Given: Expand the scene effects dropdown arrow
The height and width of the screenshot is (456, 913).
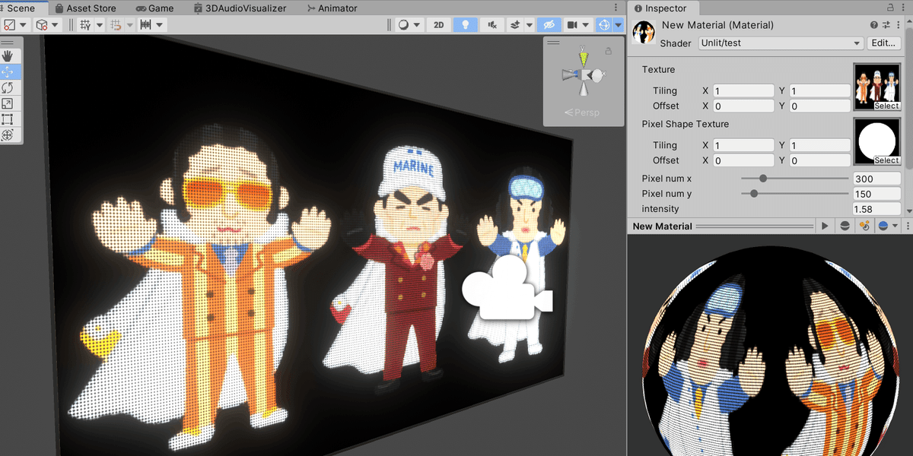Looking at the screenshot, I should tap(529, 24).
